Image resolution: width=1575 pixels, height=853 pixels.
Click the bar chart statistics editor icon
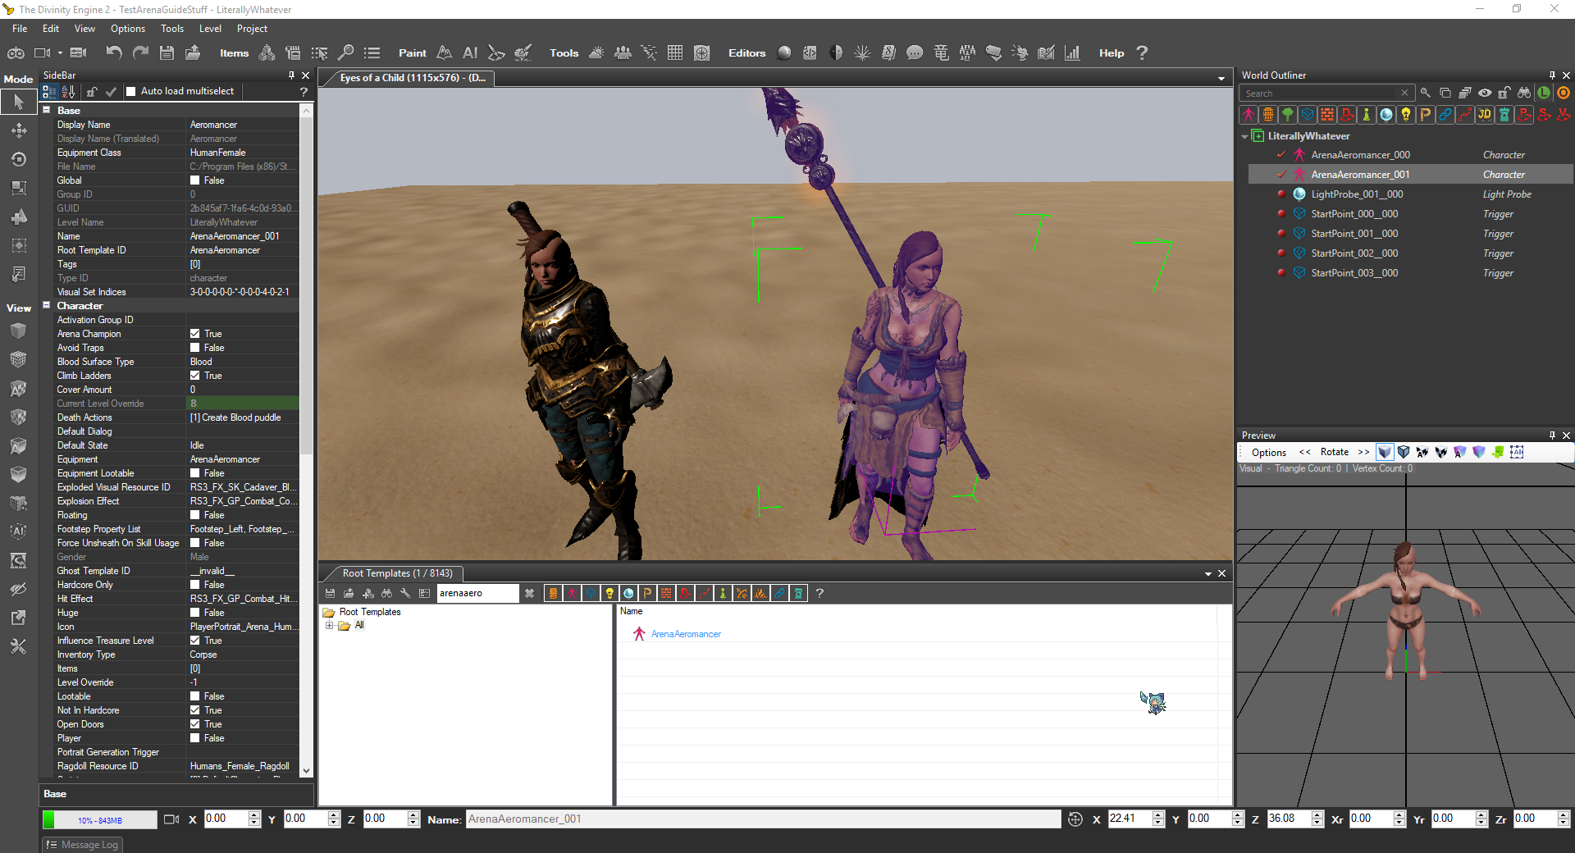[1072, 52]
